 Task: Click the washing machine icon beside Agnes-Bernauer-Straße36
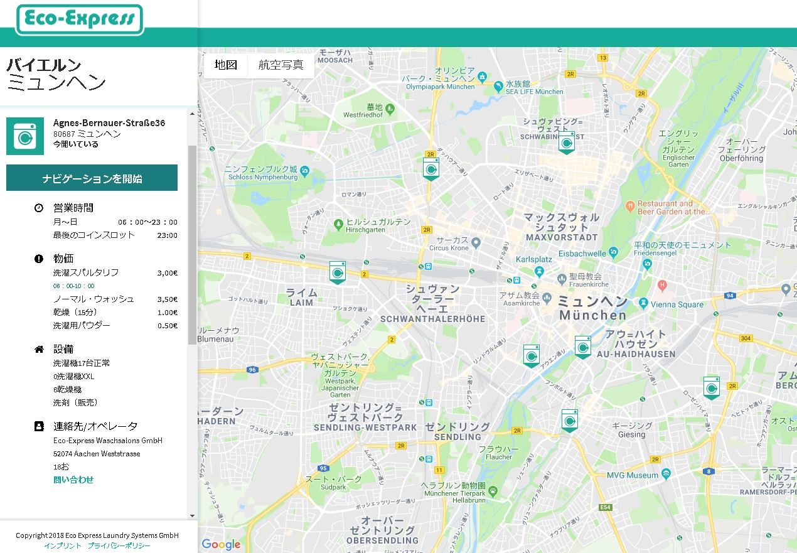(x=25, y=136)
